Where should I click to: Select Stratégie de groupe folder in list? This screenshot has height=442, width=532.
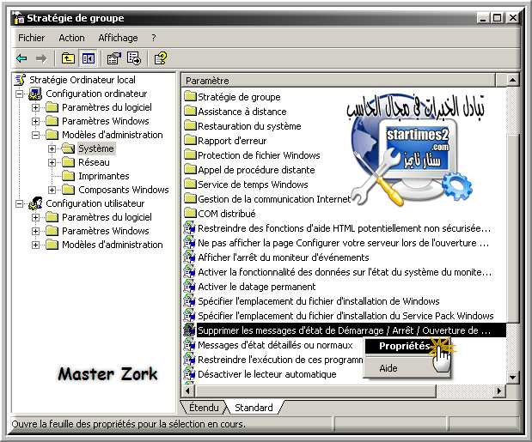tap(239, 97)
